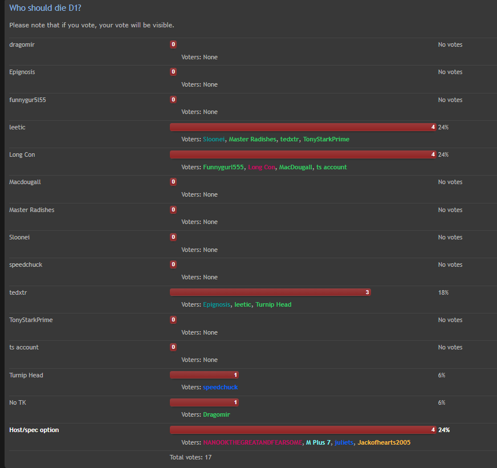
Task: Open juliets voter profile link
Action: click(x=344, y=442)
